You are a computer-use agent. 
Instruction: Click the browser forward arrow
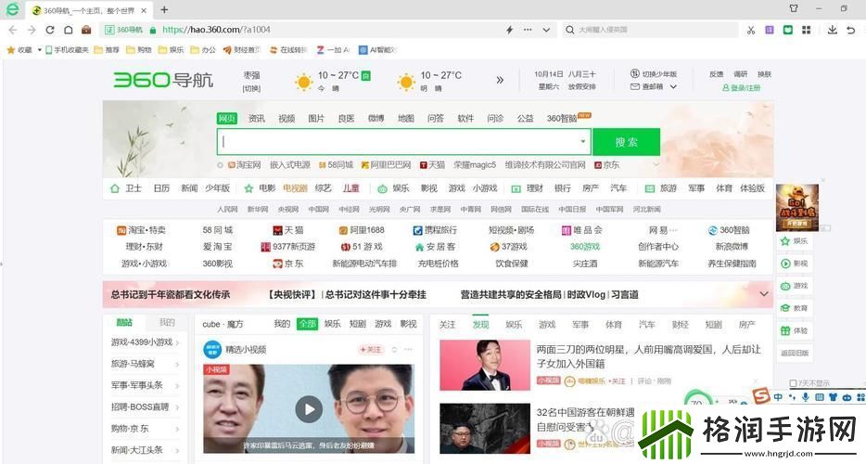pos(32,30)
